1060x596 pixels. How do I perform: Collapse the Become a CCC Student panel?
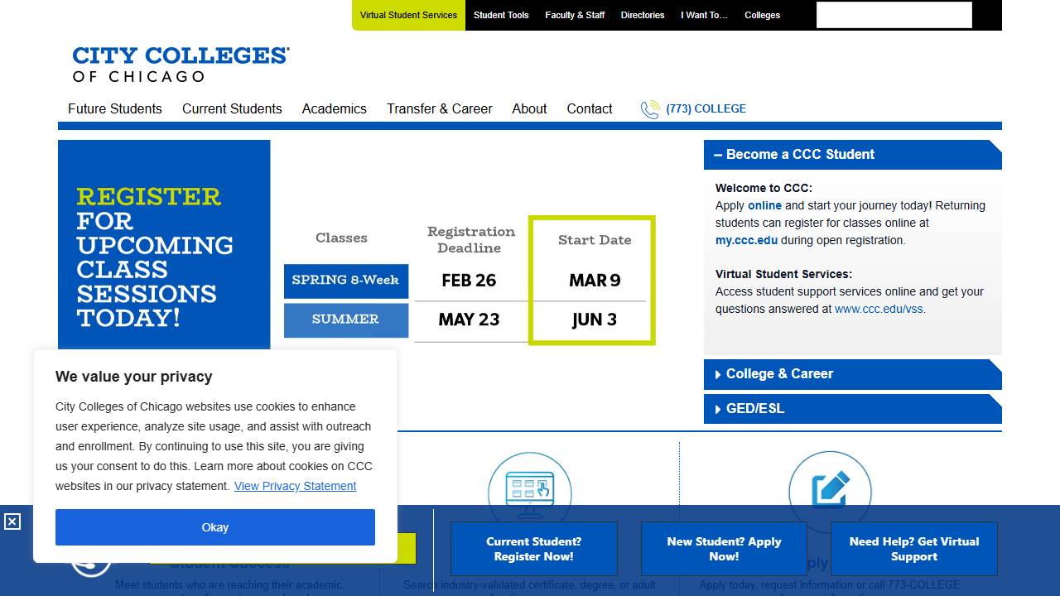852,155
